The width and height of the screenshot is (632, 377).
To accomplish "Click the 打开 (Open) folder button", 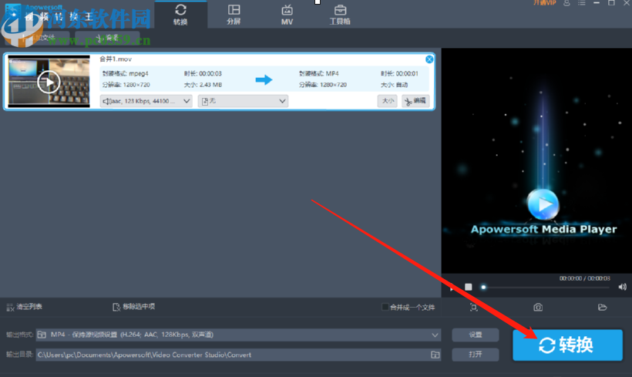I will (x=476, y=354).
